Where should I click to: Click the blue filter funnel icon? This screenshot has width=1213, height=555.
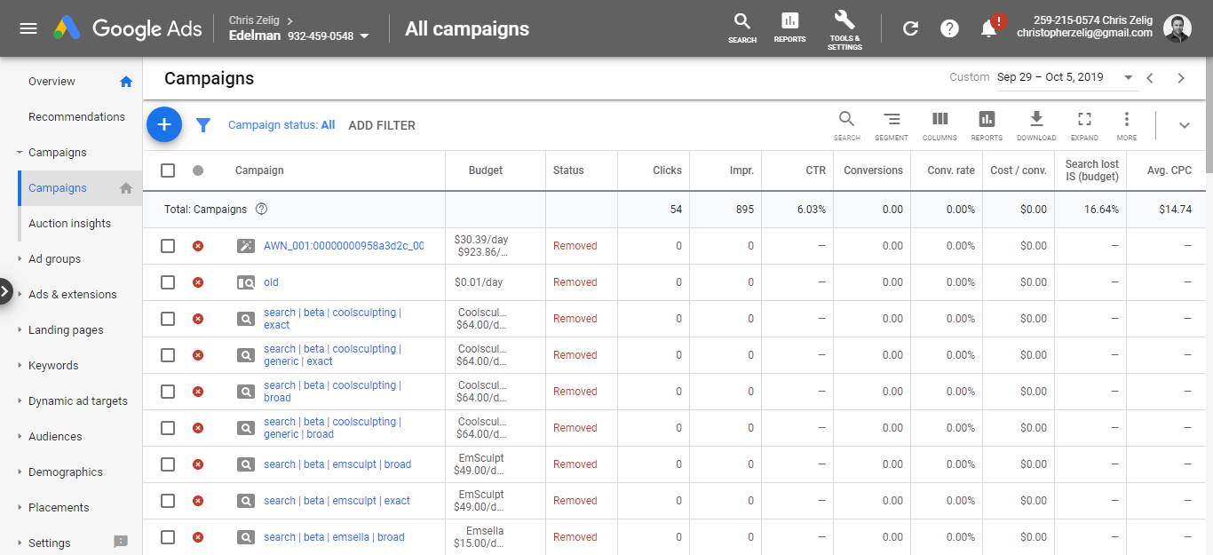pos(203,125)
